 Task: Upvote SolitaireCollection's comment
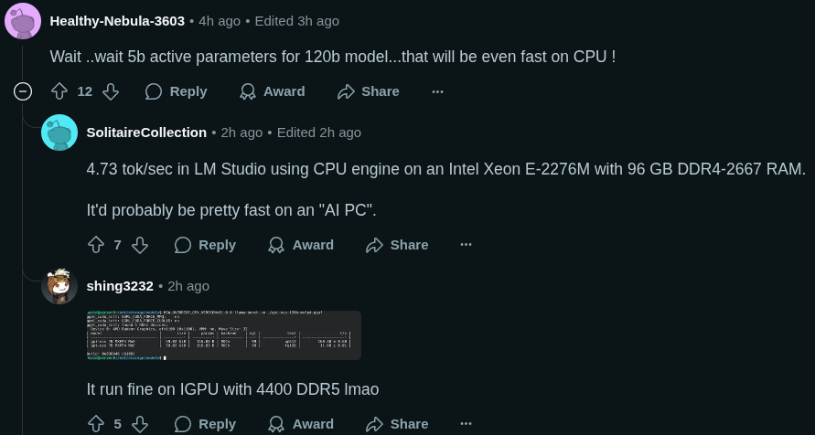(x=96, y=245)
